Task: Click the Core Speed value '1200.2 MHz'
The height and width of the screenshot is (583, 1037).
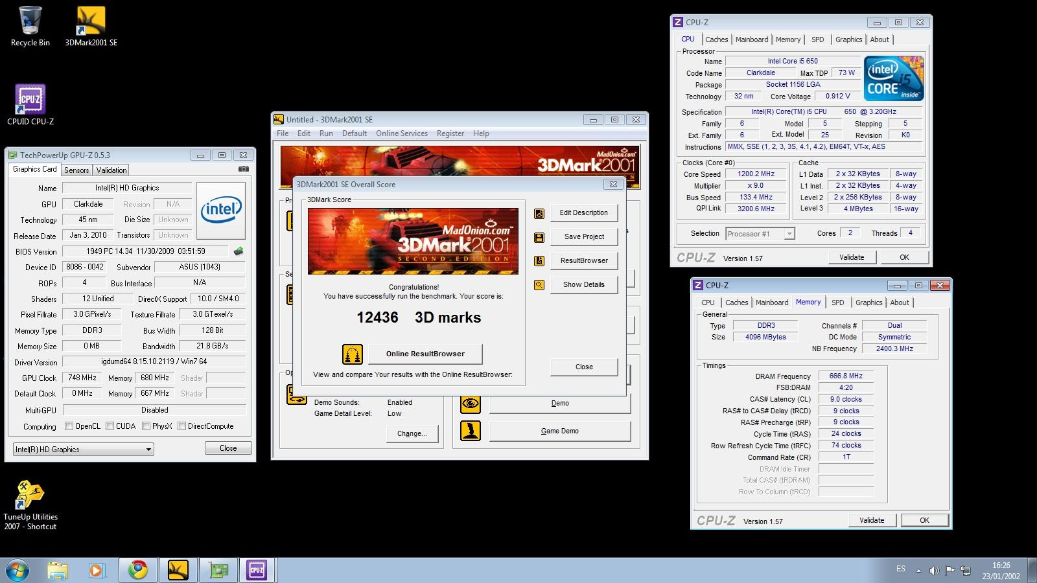Action: pos(756,174)
